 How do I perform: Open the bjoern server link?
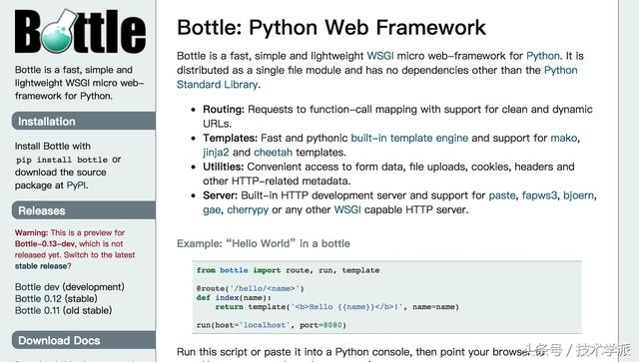click(579, 195)
